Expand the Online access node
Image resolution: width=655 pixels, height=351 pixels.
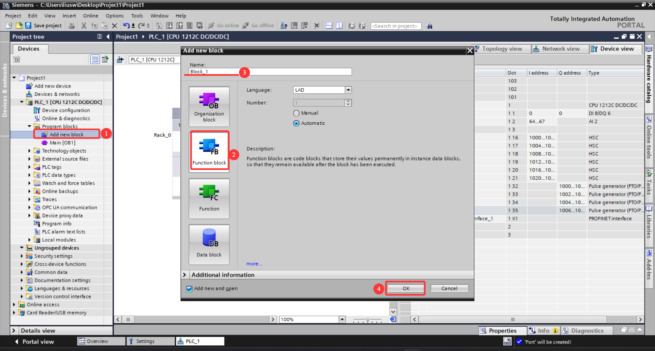(14, 304)
